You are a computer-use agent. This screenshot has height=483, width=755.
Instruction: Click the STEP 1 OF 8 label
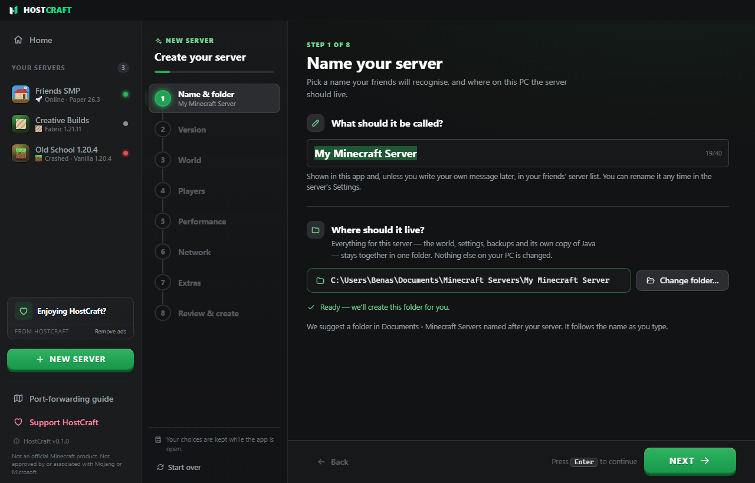(x=328, y=45)
